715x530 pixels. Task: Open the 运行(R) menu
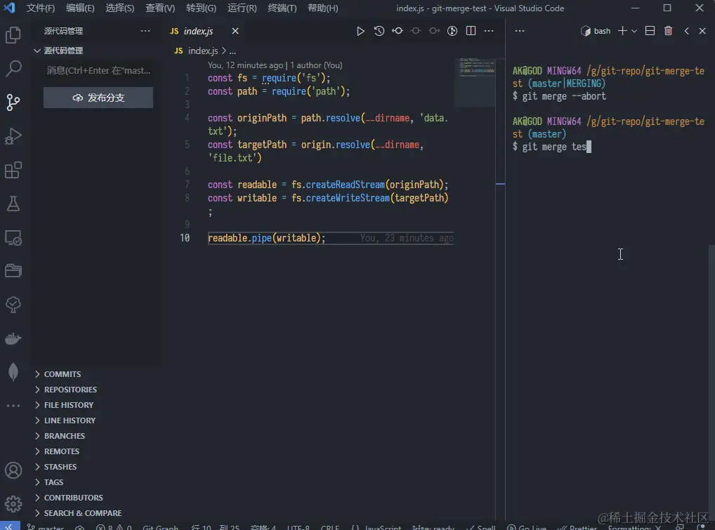[x=242, y=8]
